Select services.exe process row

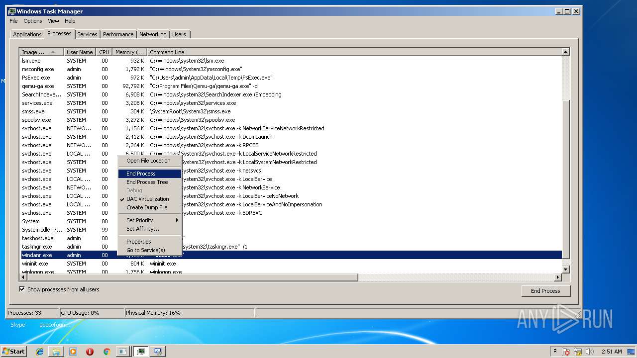point(291,103)
